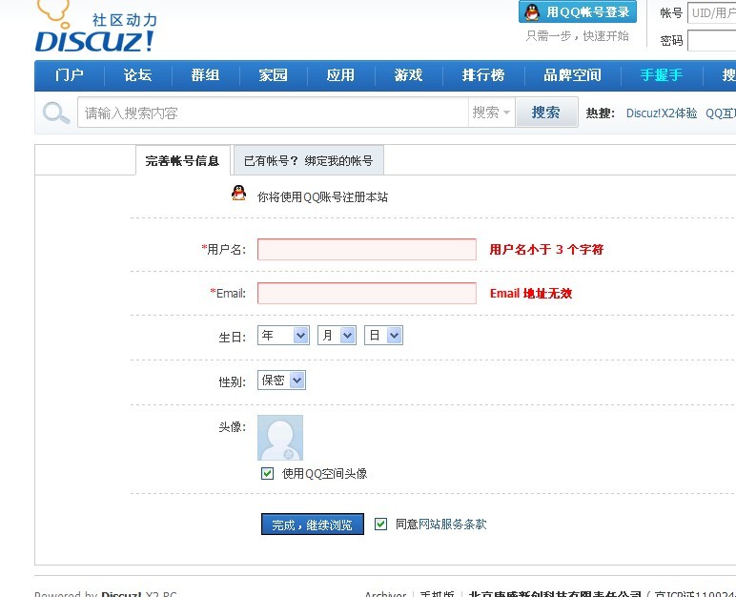Open the 品牌空间 nav item

572,75
